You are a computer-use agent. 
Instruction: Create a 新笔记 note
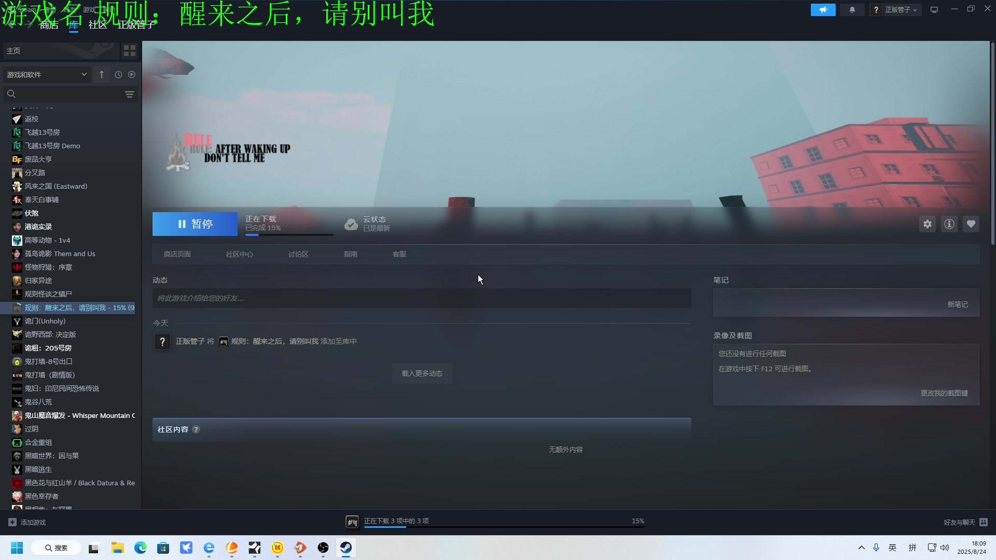coord(958,304)
